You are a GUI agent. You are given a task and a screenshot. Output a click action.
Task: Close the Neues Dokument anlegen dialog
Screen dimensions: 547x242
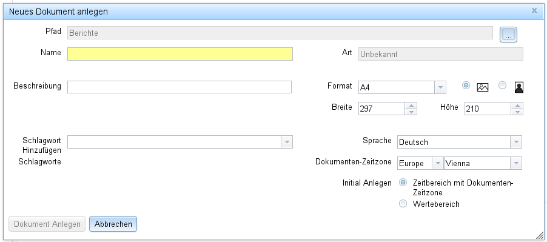[x=534, y=11]
